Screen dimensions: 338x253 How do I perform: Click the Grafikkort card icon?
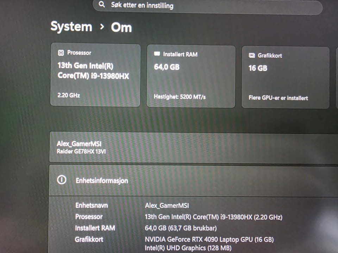click(252, 55)
